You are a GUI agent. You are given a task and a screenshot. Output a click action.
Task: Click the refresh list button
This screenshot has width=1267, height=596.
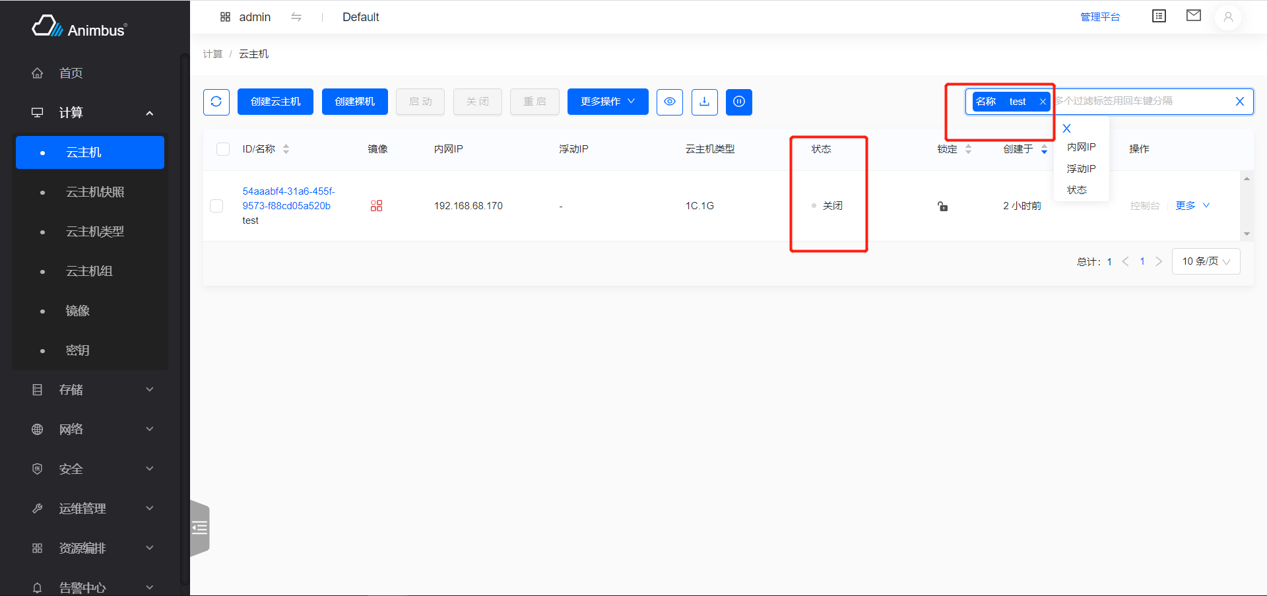(216, 102)
